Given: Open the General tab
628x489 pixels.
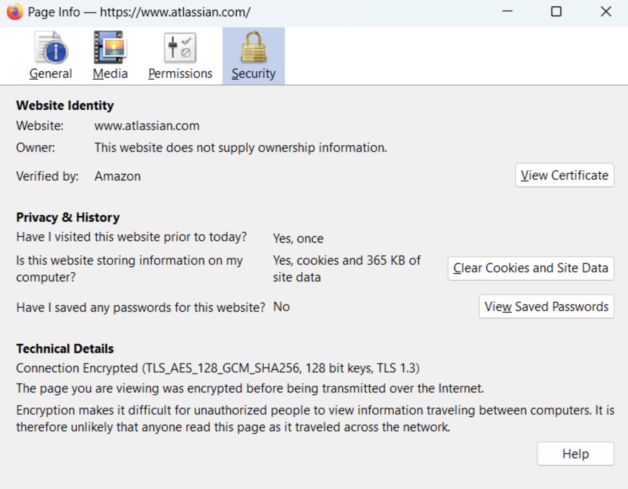Looking at the screenshot, I should 51,56.
